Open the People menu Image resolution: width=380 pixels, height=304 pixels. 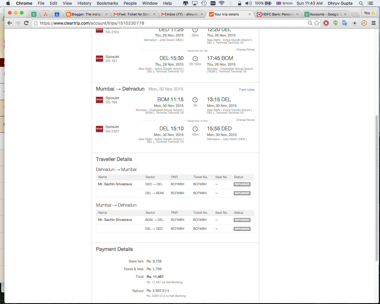pyautogui.click(x=130, y=3)
